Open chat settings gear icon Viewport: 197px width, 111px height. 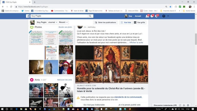coord(188,105)
